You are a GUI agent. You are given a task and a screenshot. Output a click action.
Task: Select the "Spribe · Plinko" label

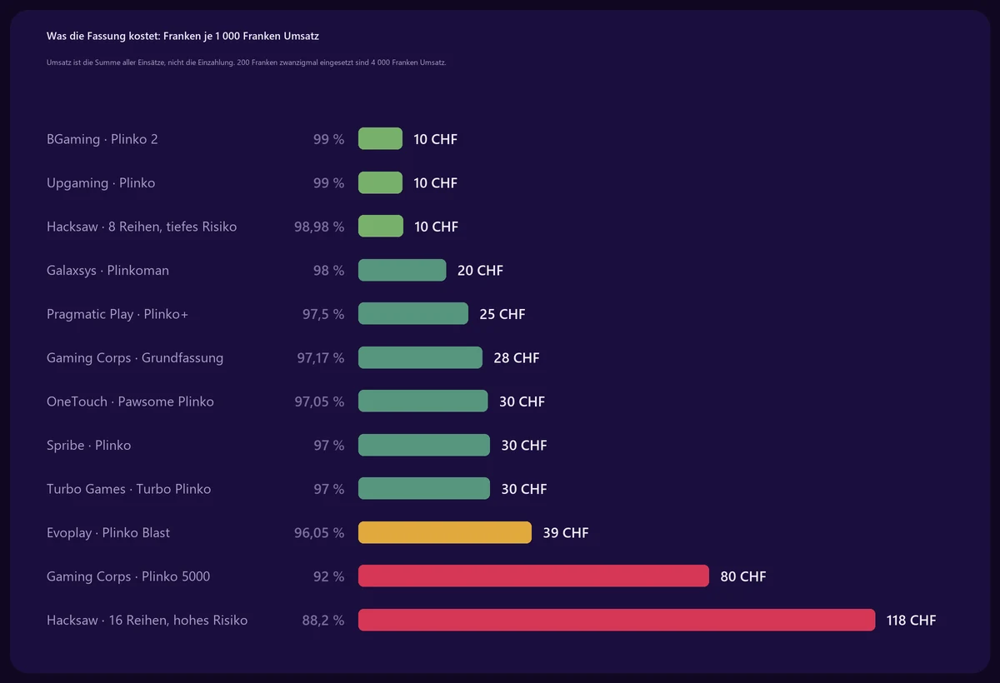89,446
